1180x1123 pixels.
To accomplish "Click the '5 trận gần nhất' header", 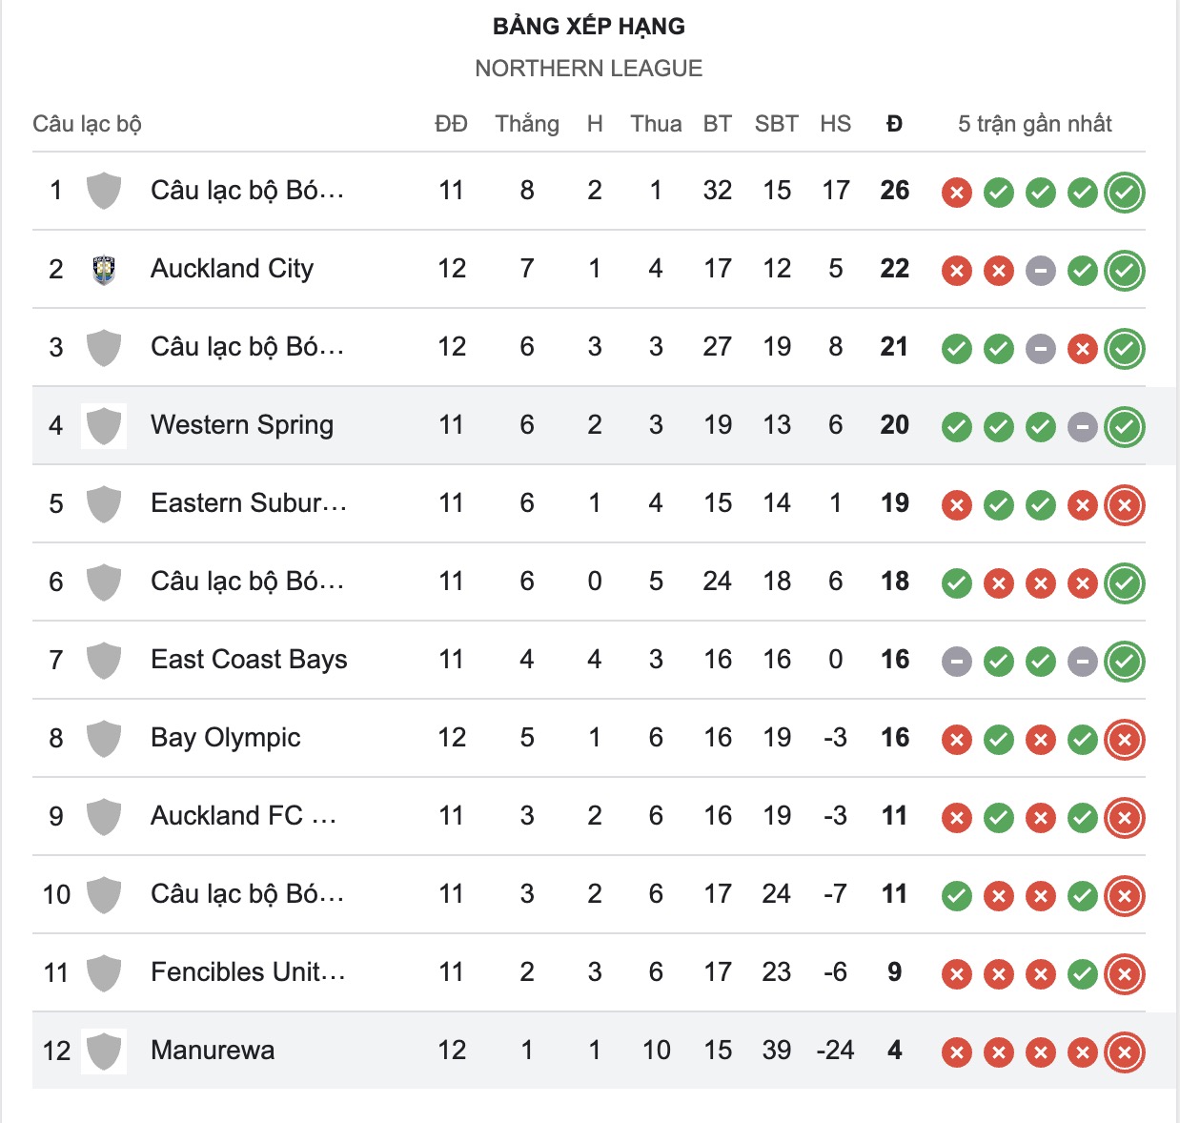I will point(1034,124).
